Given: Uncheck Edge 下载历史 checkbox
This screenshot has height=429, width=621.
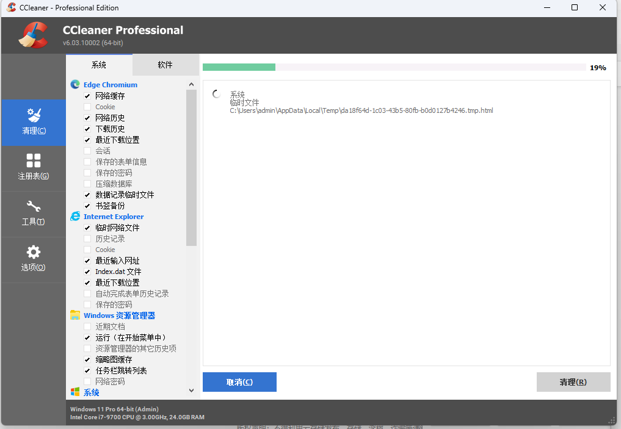Looking at the screenshot, I should point(87,129).
